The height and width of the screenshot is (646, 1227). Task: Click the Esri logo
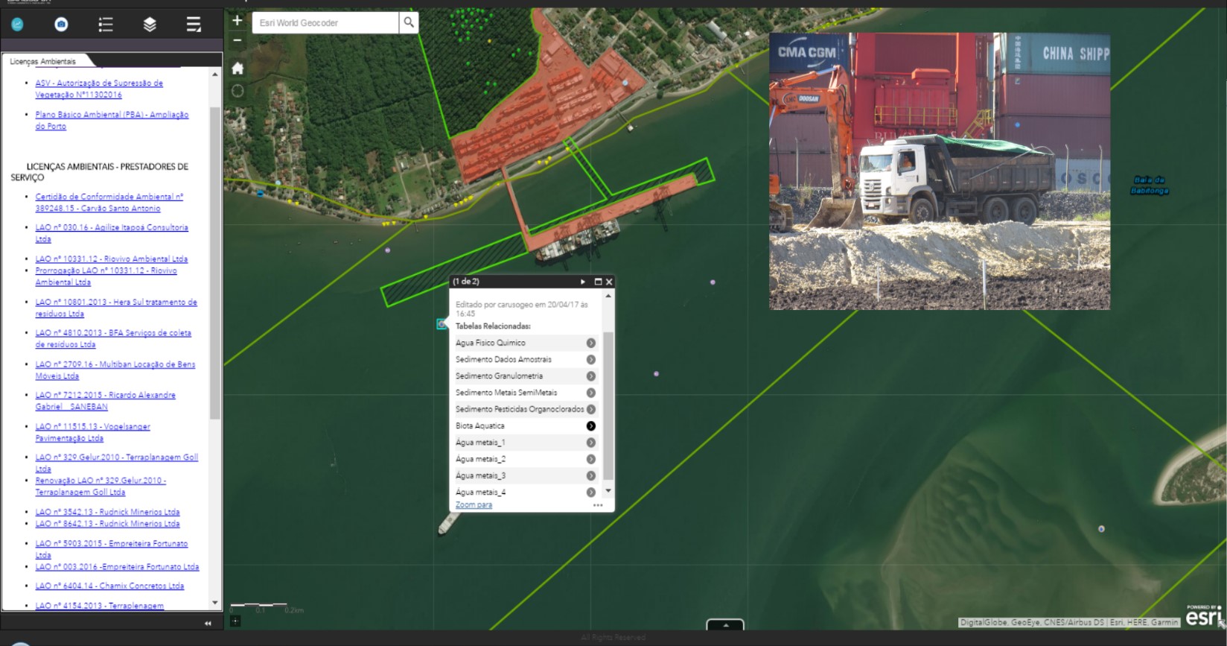[x=1204, y=617]
